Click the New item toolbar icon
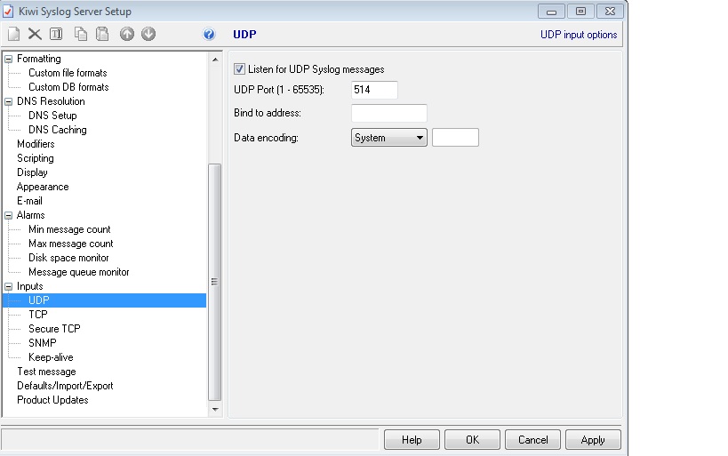728x456 pixels. coord(14,34)
